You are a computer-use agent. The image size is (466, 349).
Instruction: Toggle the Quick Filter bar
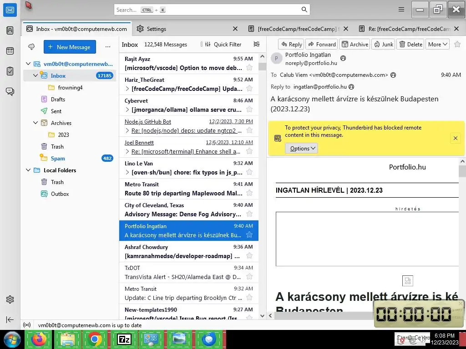[223, 44]
